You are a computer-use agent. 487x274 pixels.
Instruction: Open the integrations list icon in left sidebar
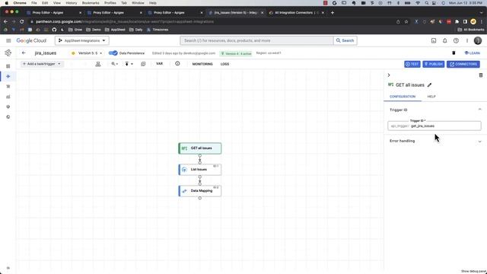point(8,66)
